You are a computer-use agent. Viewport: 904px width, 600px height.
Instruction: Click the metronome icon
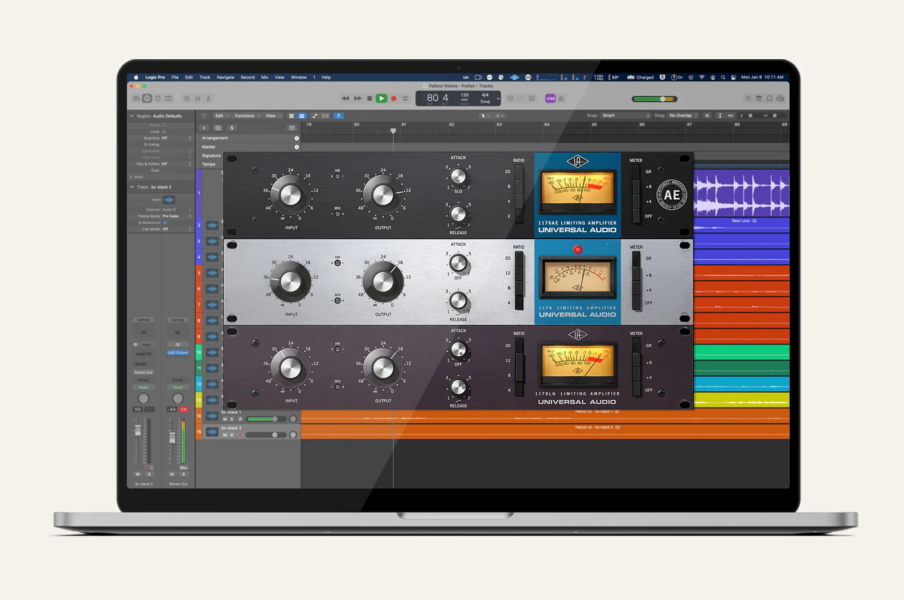(x=561, y=98)
